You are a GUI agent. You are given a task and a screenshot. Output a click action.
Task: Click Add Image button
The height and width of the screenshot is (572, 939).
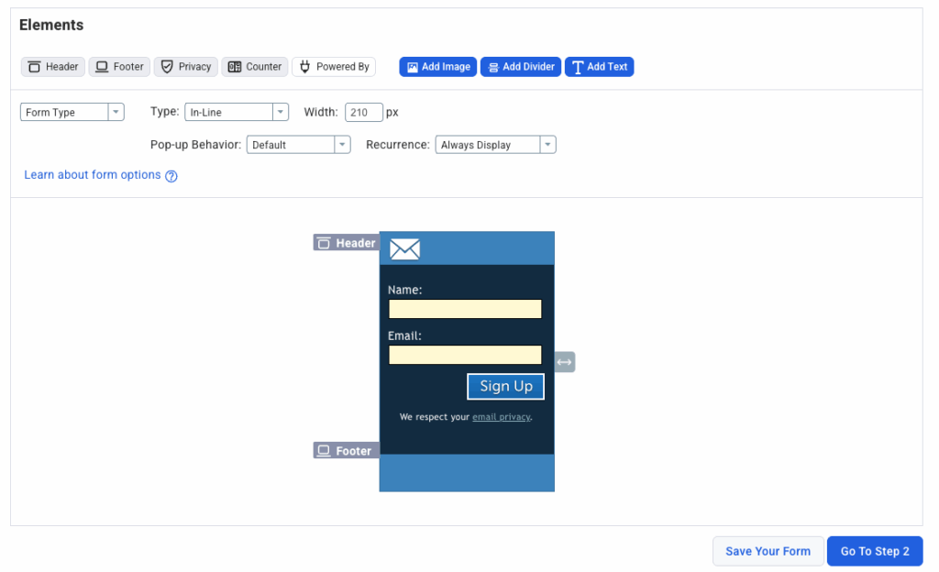tap(437, 67)
